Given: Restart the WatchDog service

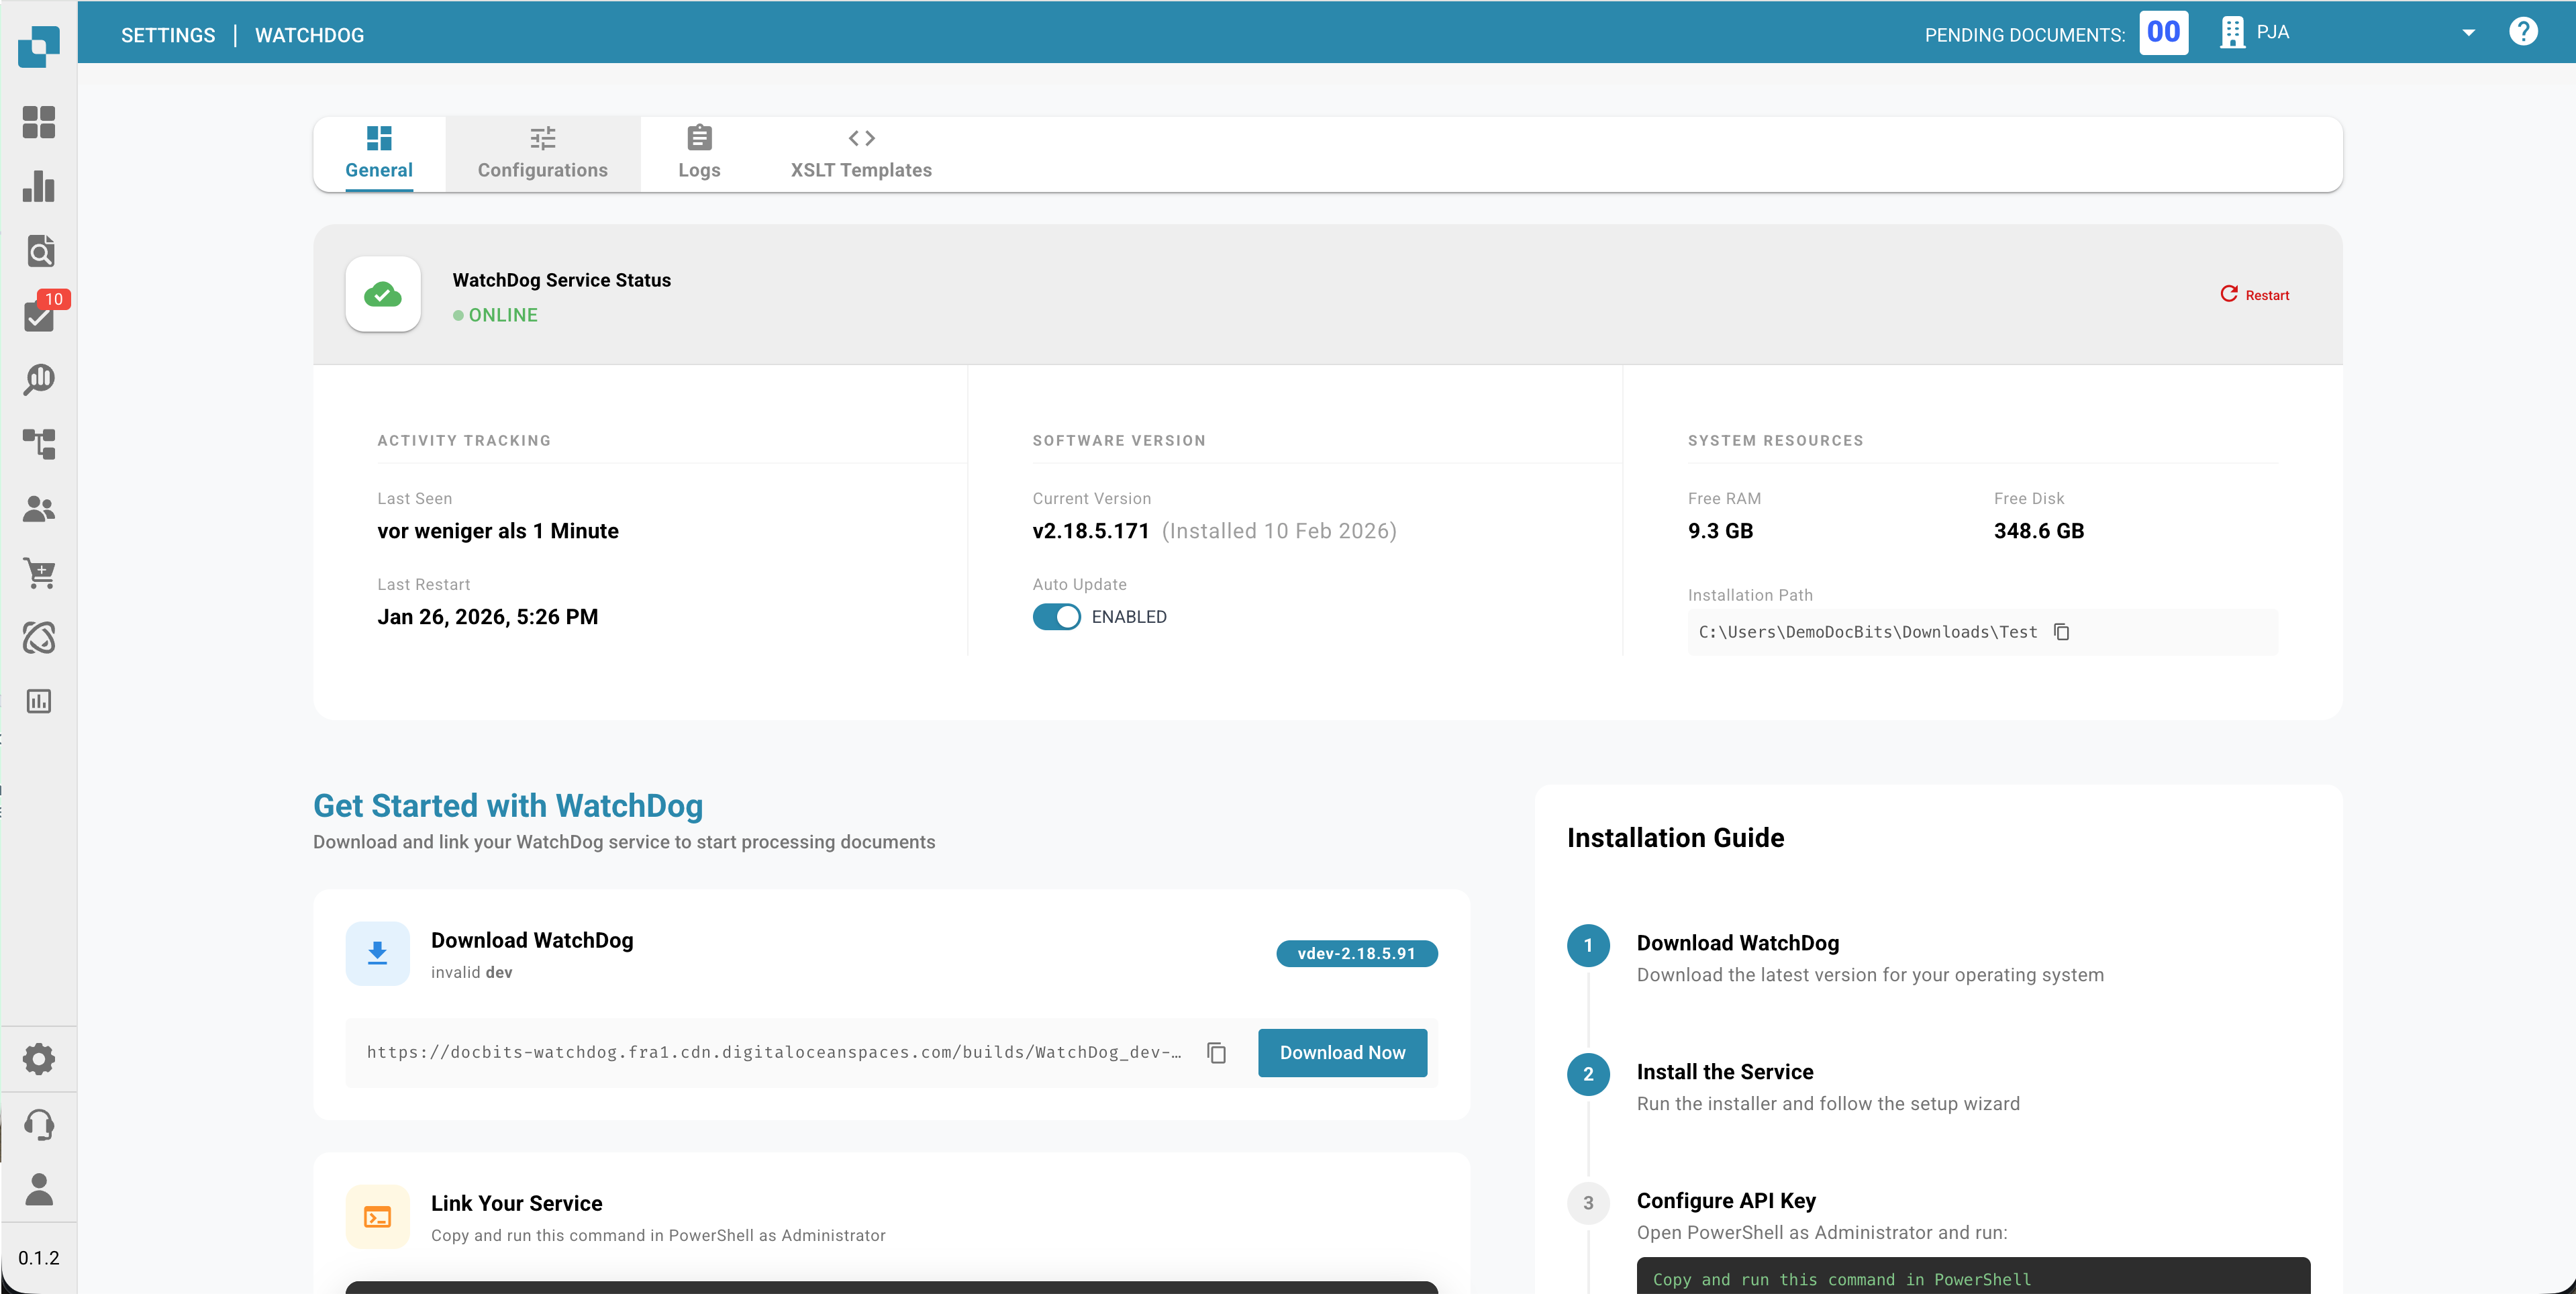Looking at the screenshot, I should (2254, 295).
